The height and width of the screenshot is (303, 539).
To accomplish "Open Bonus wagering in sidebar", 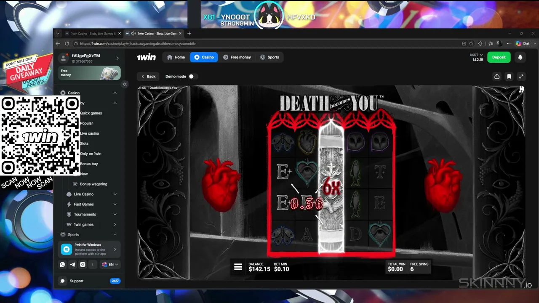I will click(x=93, y=184).
